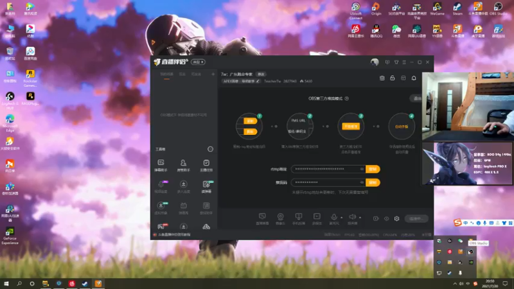Open the Microsoft Edge desktop shortcut

[10, 123]
